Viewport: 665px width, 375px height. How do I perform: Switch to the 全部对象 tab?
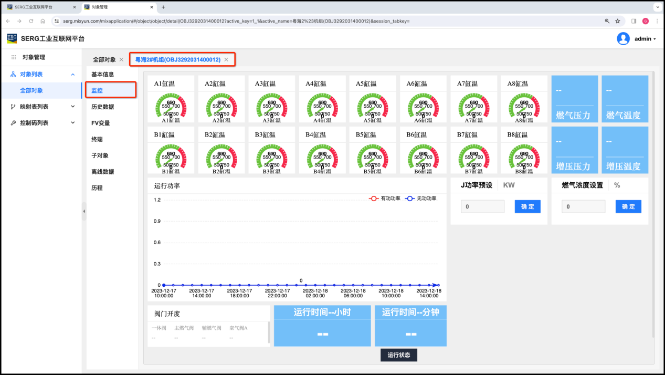tap(104, 60)
